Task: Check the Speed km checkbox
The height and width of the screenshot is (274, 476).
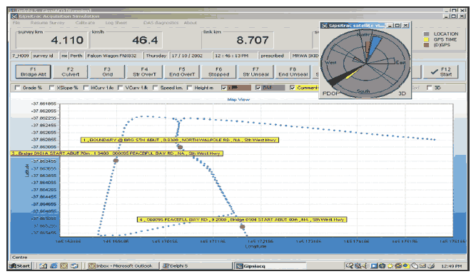Action: (156, 88)
